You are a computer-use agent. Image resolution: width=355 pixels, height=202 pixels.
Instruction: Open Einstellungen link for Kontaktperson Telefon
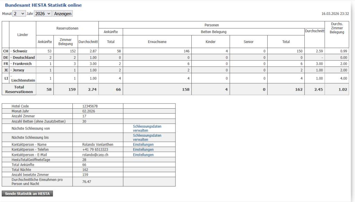[x=143, y=150]
